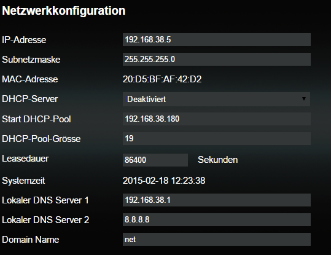This screenshot has width=331, height=255.
Task: Click the MAC-Adresse label
Action: pyautogui.click(x=29, y=79)
